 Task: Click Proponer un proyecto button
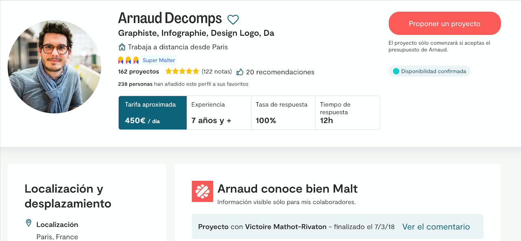point(444,24)
